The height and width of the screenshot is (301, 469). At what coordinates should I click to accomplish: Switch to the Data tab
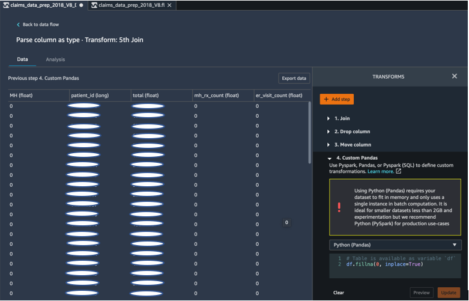[22, 59]
